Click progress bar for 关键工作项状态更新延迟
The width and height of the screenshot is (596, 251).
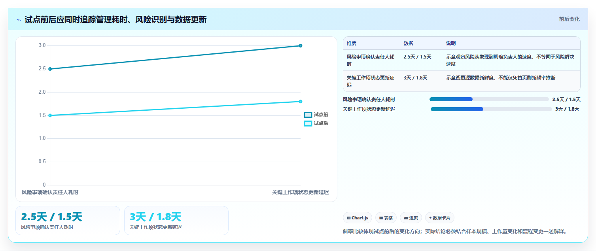[491, 109]
